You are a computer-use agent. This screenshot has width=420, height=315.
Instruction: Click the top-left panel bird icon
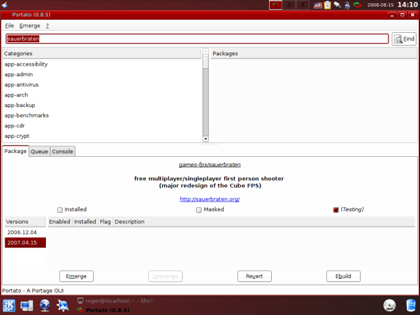pyautogui.click(x=5, y=5)
